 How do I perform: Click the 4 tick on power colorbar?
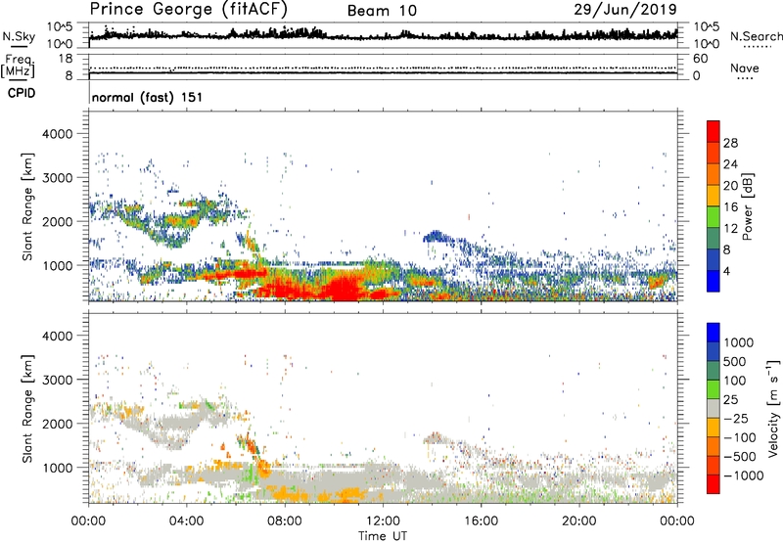coord(726,272)
